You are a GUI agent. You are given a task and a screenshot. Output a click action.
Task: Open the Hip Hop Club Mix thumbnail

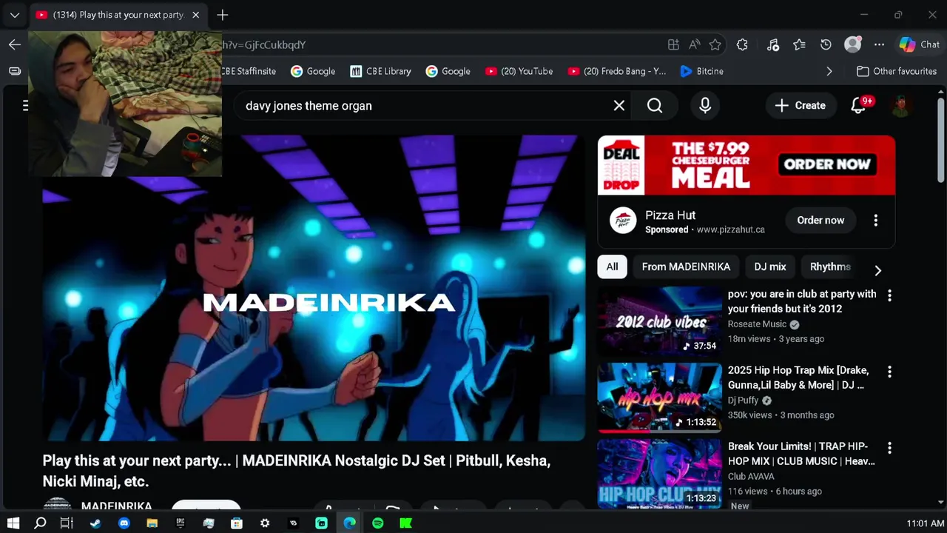click(x=659, y=474)
